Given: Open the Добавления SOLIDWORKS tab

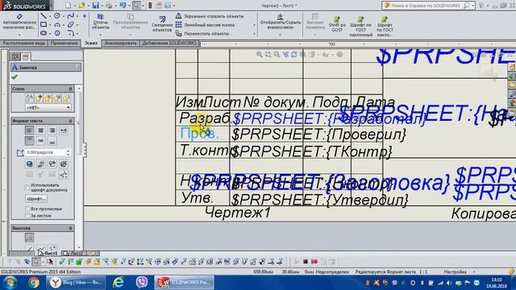Looking at the screenshot, I should point(169,43).
